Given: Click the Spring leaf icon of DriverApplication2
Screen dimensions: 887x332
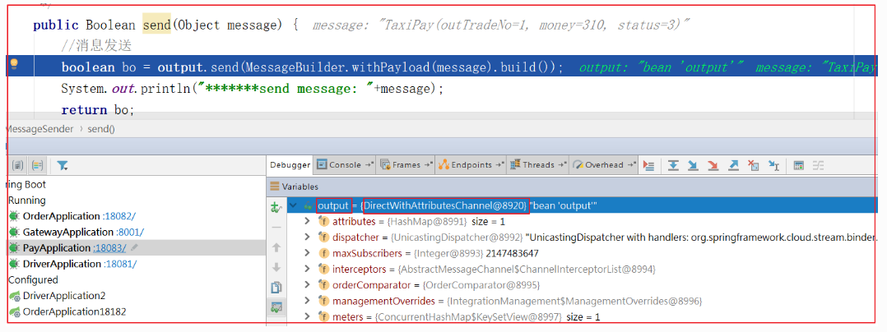Looking at the screenshot, I should 14,296.
